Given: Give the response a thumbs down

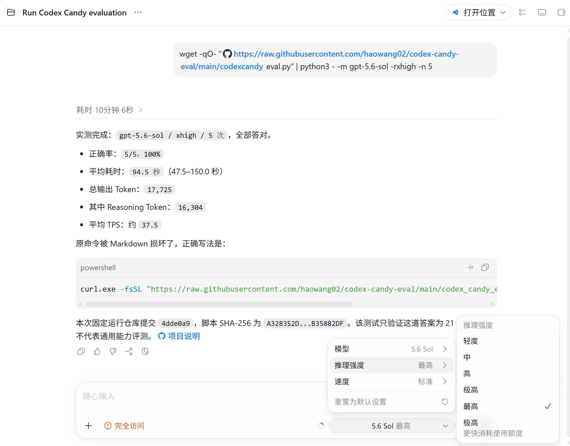Looking at the screenshot, I should pyautogui.click(x=113, y=351).
